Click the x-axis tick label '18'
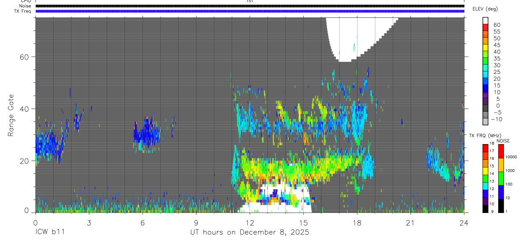 [x=357, y=222]
